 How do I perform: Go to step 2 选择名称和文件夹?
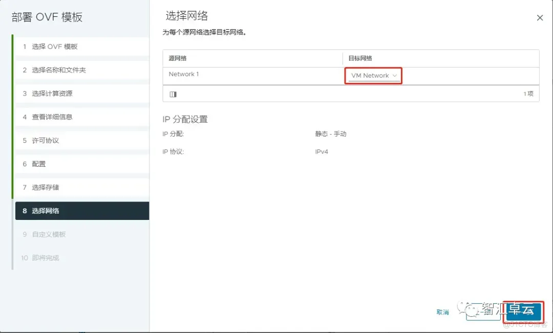coord(82,70)
